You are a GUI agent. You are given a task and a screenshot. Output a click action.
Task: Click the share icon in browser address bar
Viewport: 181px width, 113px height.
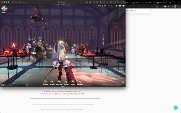click(157, 7)
